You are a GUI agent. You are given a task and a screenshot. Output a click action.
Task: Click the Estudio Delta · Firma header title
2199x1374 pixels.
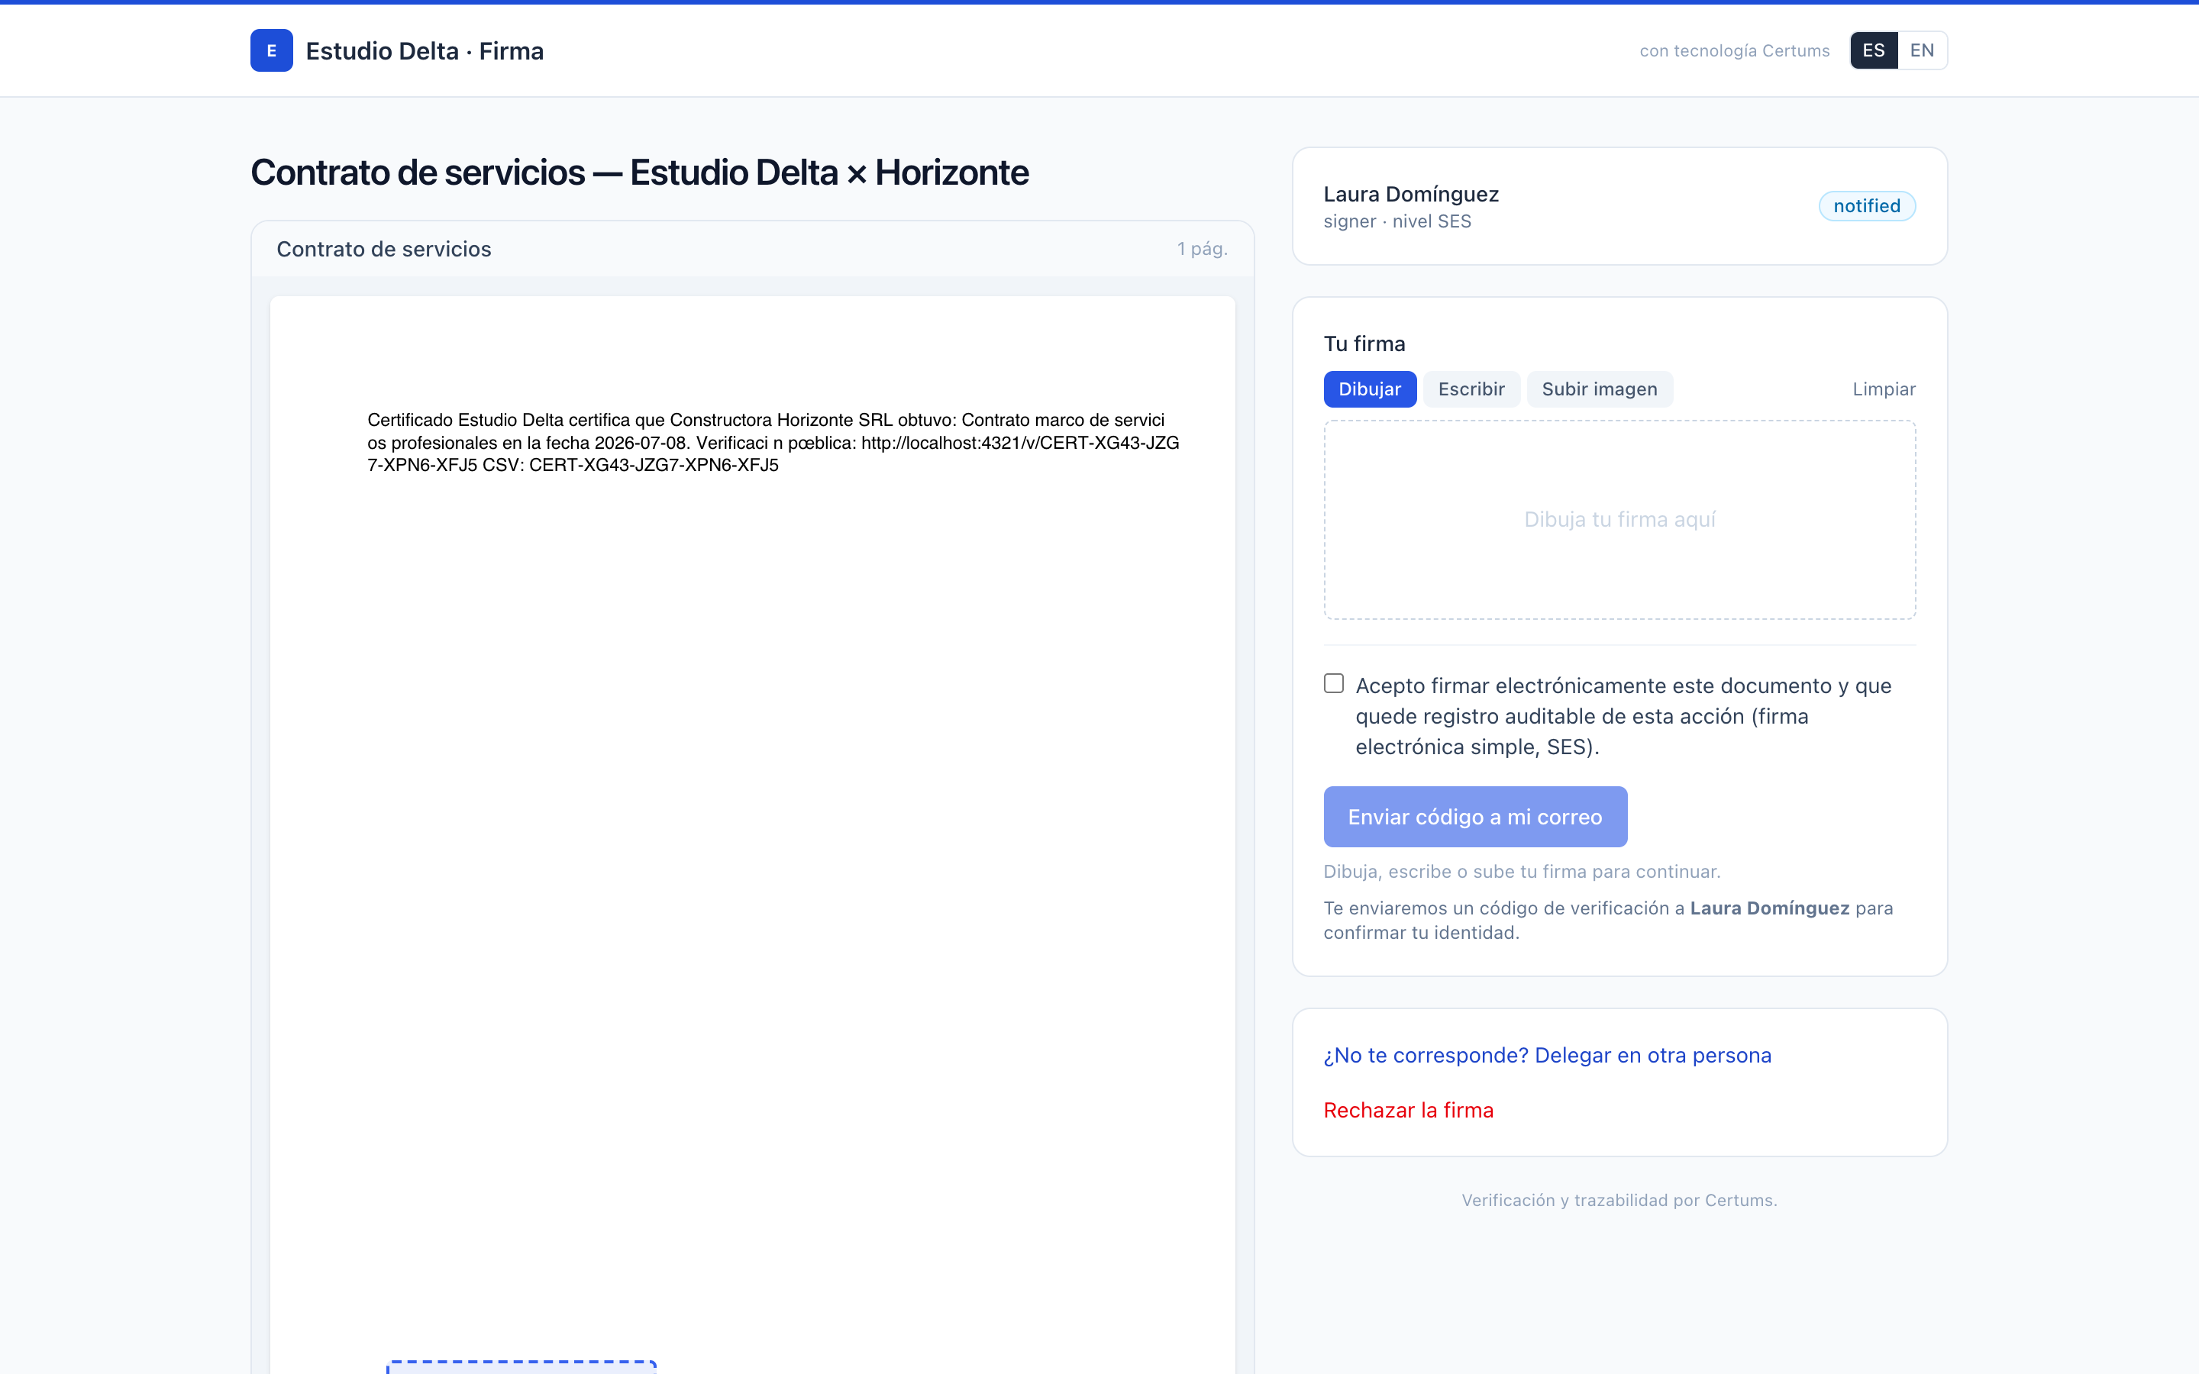pos(425,51)
